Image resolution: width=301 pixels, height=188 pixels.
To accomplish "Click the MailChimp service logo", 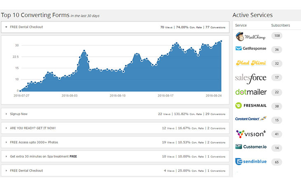I will 251,36.
